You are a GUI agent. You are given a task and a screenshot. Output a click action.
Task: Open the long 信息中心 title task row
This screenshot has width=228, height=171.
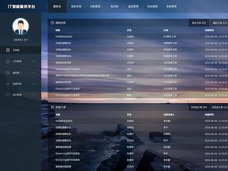click(x=82, y=75)
